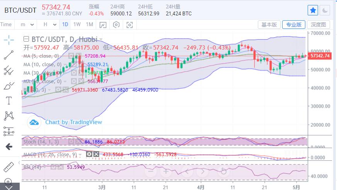Click the ≈ 376741.80 CNY price text
The height and width of the screenshot is (190, 337).
(x=62, y=14)
